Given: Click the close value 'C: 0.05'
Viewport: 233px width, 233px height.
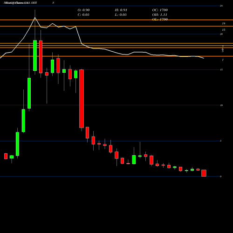Looking at the screenshot, I should click(83, 15).
